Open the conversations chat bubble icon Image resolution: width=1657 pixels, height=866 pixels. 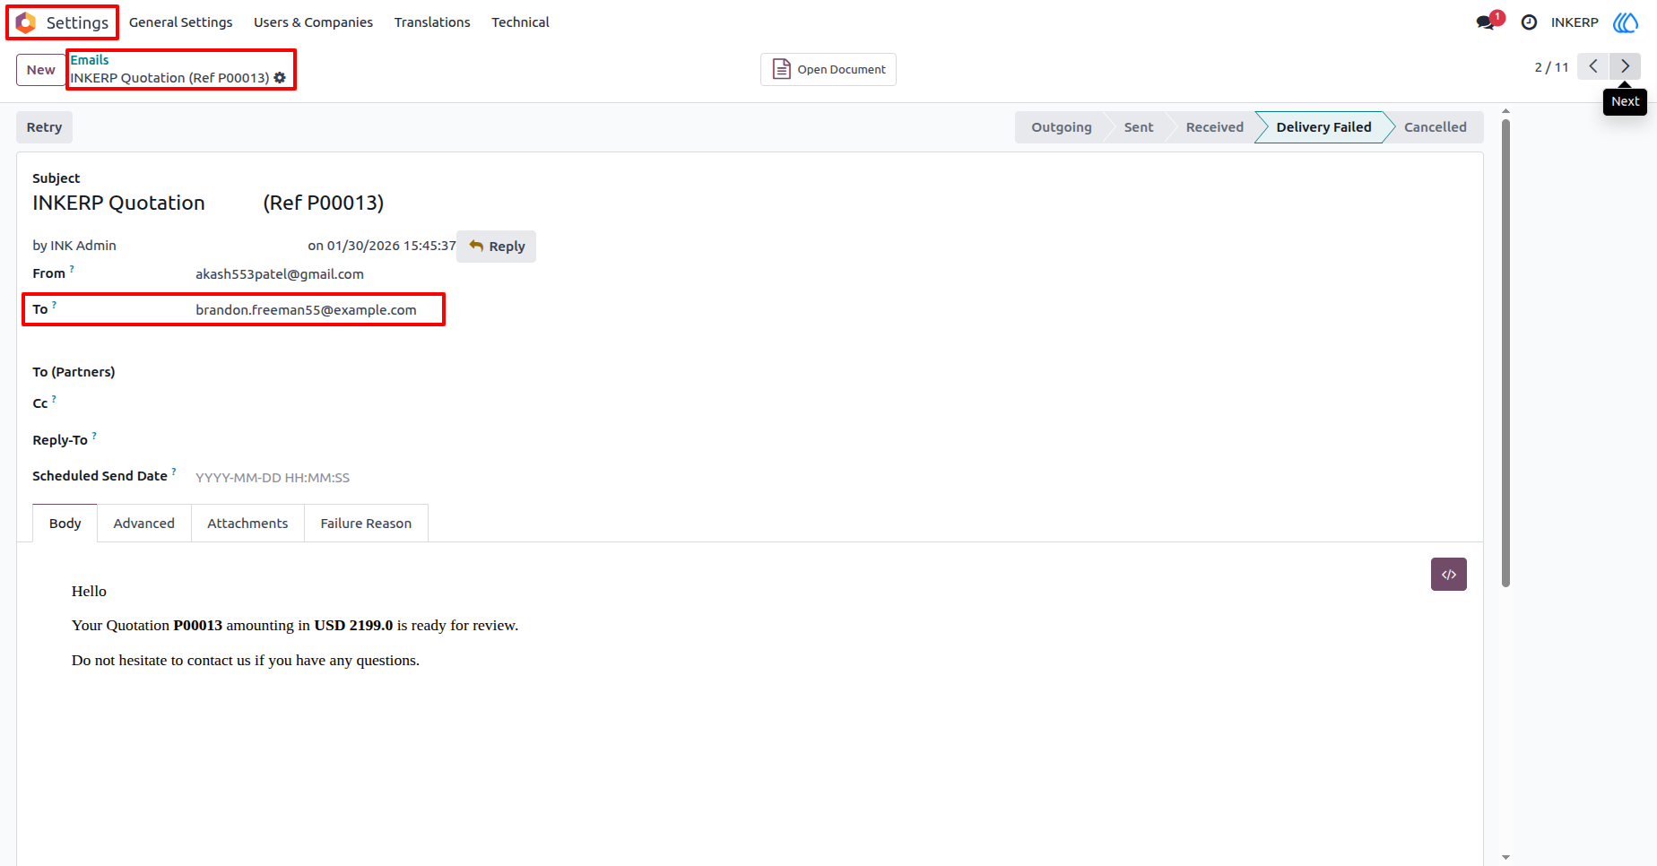click(1486, 22)
